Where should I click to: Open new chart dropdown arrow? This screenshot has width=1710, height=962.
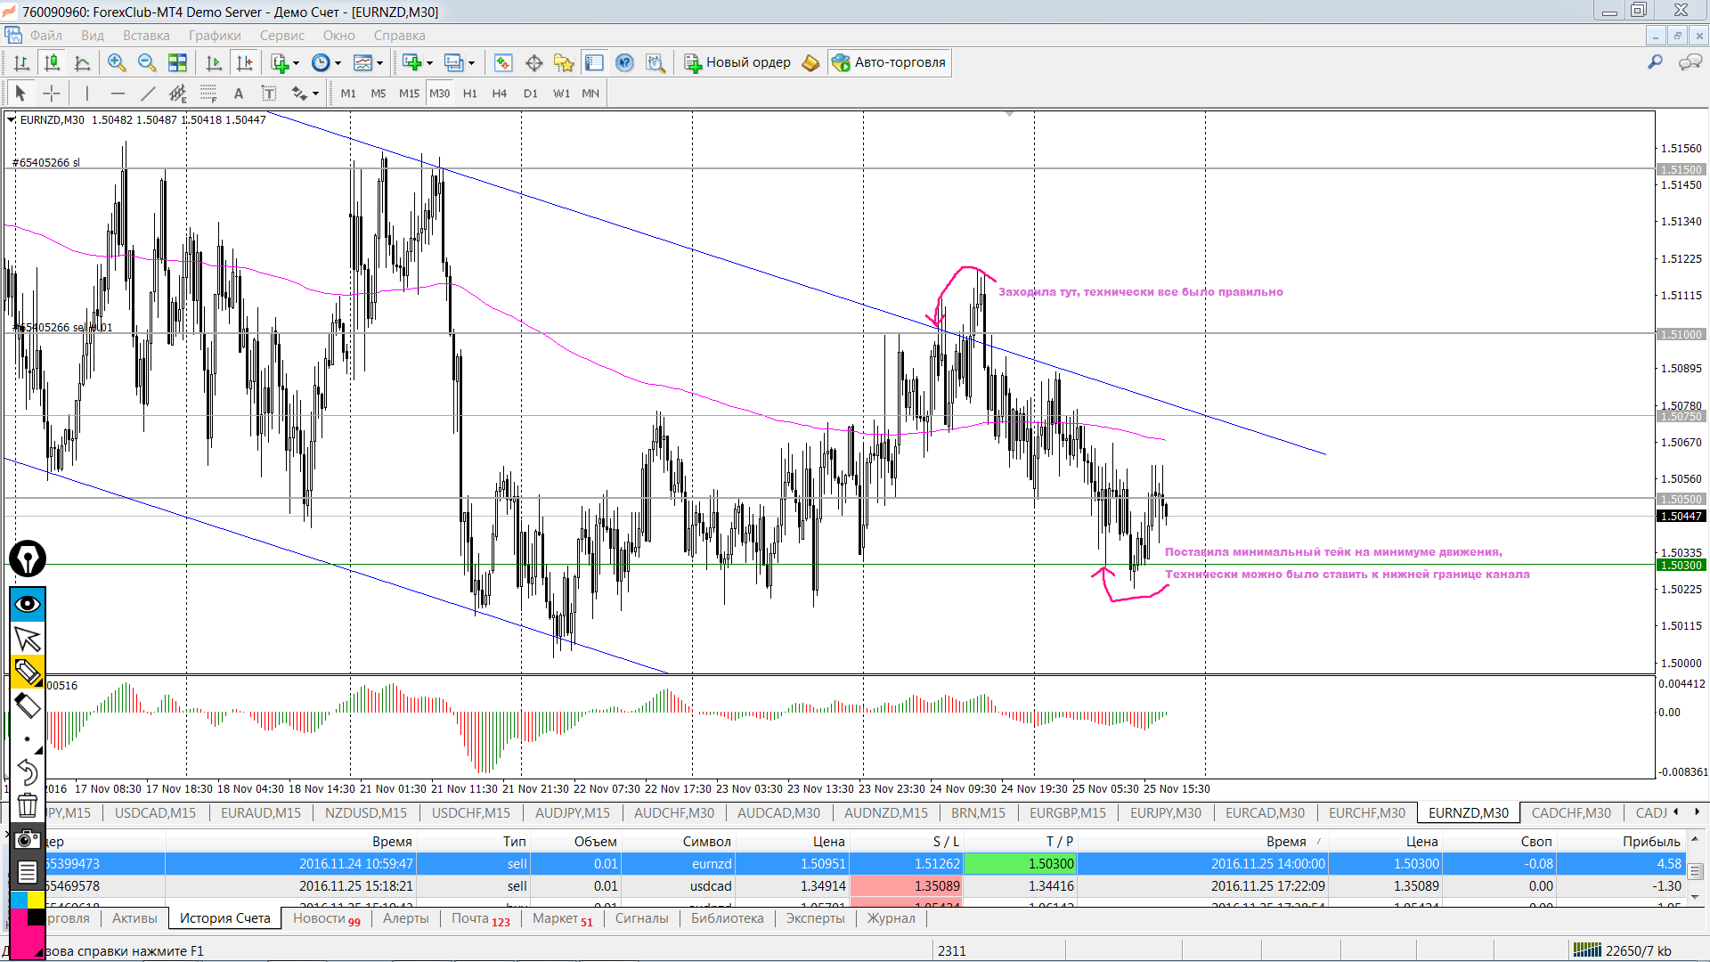[429, 62]
